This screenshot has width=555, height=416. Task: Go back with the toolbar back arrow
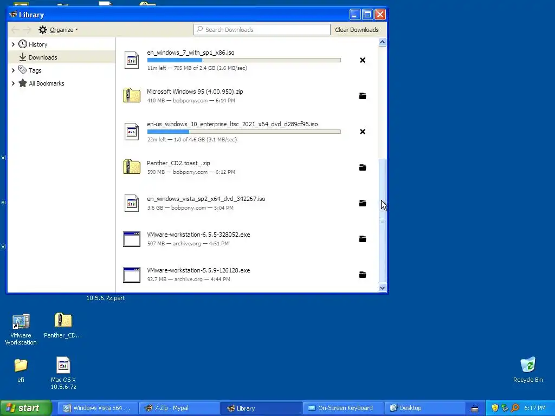pyautogui.click(x=15, y=30)
